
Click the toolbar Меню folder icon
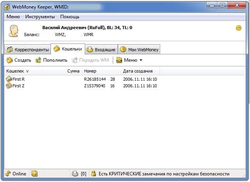119,60
